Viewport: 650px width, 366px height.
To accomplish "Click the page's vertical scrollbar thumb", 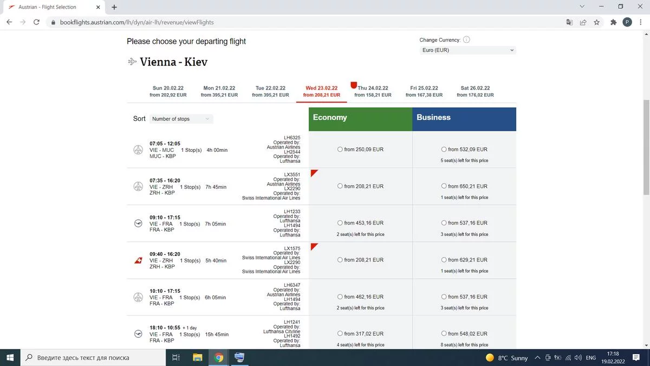I will point(646,147).
